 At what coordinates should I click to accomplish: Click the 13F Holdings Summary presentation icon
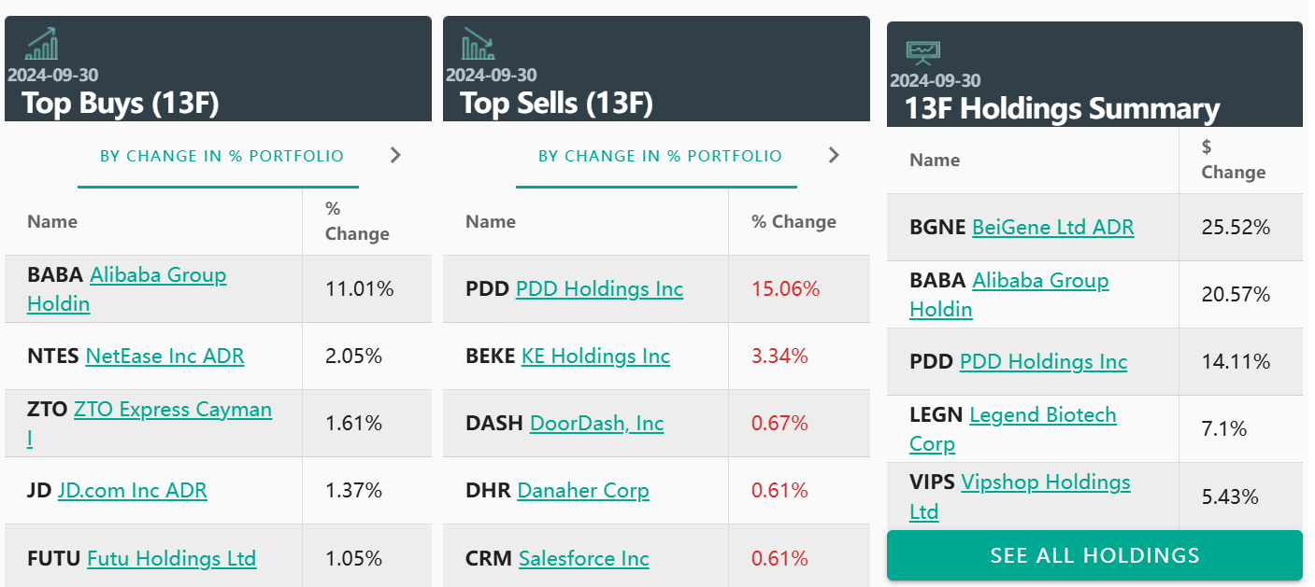click(x=922, y=51)
